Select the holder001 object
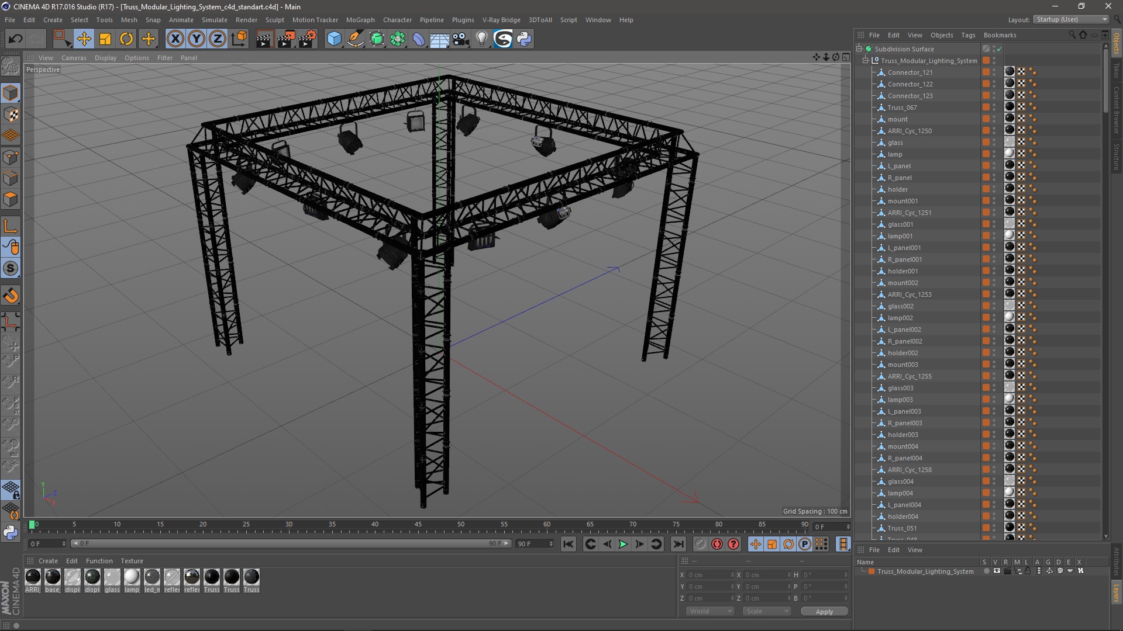 [x=902, y=271]
